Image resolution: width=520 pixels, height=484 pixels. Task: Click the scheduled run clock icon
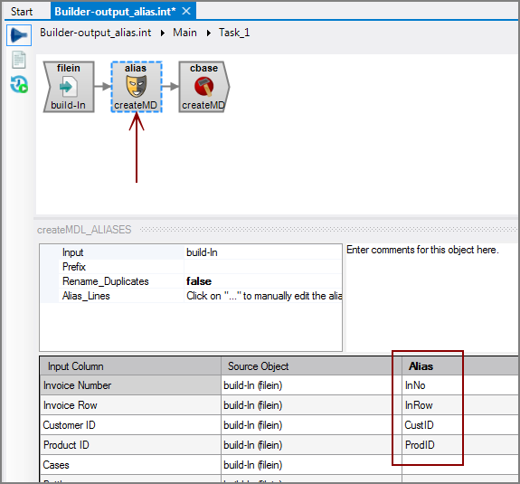(x=19, y=84)
